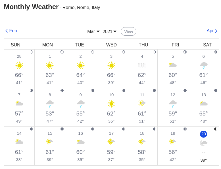Click the rain icon on March 8
221x169 pixels.
click(x=50, y=104)
